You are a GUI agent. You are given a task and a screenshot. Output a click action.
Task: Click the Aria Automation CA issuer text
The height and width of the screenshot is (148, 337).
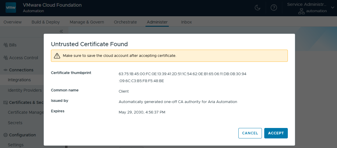tap(178, 102)
